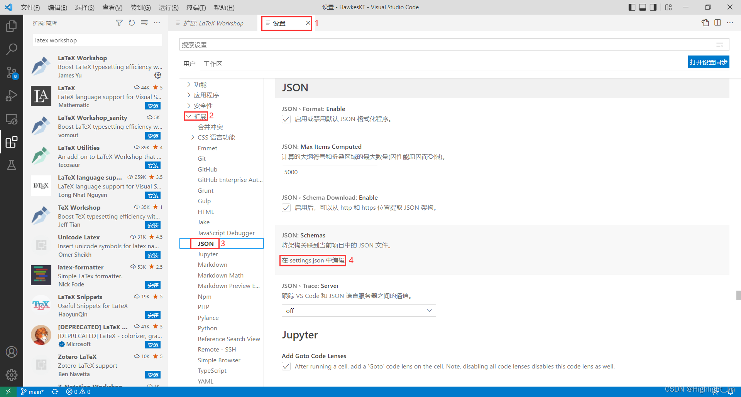Clear settings search filter icon
This screenshot has height=397, width=741.
point(720,45)
